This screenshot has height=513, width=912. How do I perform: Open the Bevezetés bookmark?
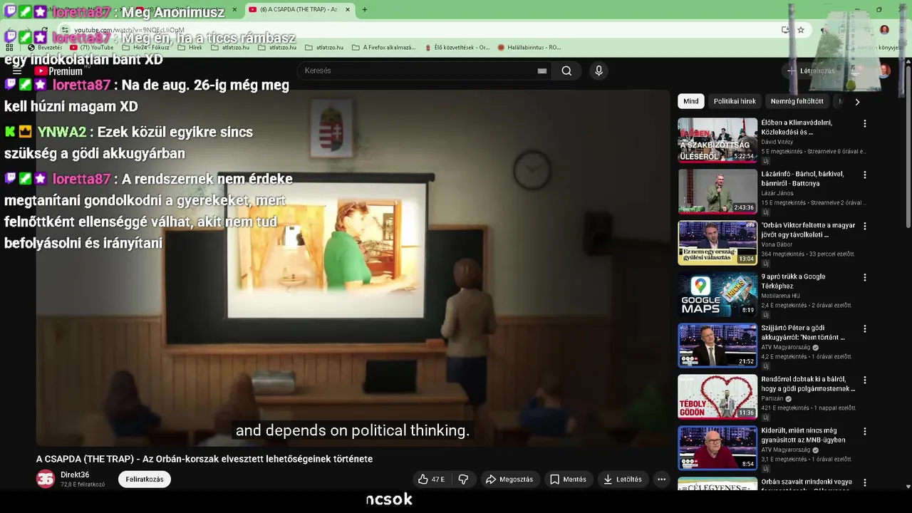[x=44, y=48]
